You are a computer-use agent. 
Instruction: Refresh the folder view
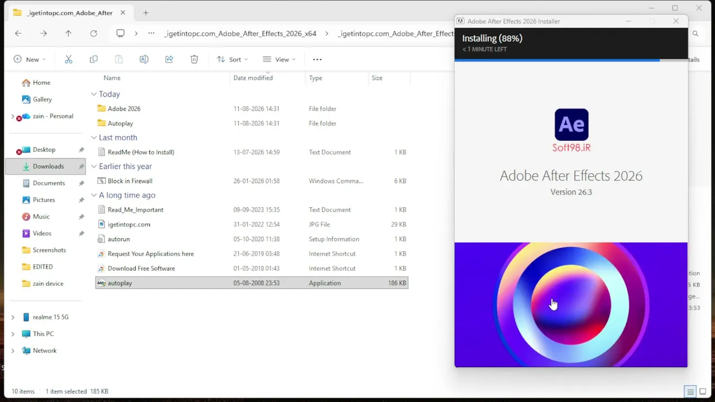coord(94,33)
